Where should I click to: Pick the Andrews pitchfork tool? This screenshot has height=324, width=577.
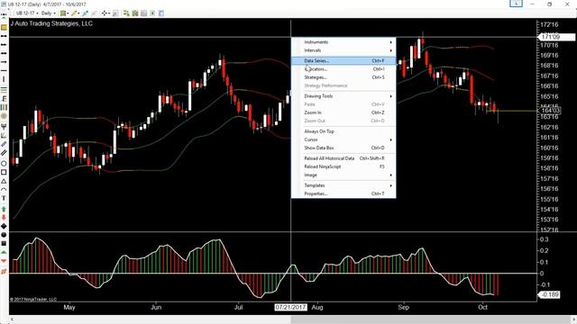point(4,126)
